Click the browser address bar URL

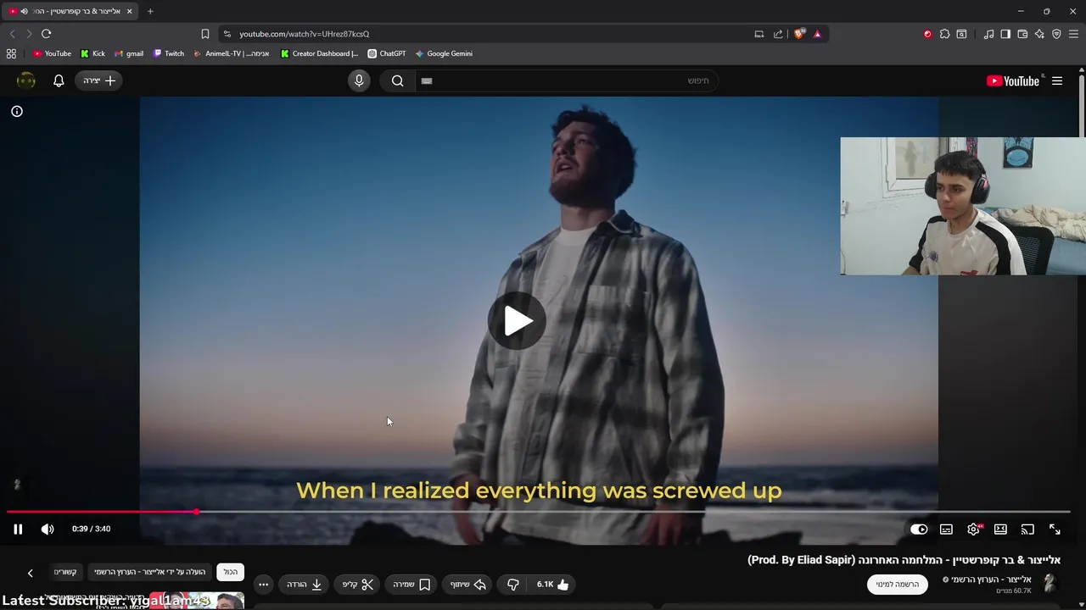coord(304,34)
